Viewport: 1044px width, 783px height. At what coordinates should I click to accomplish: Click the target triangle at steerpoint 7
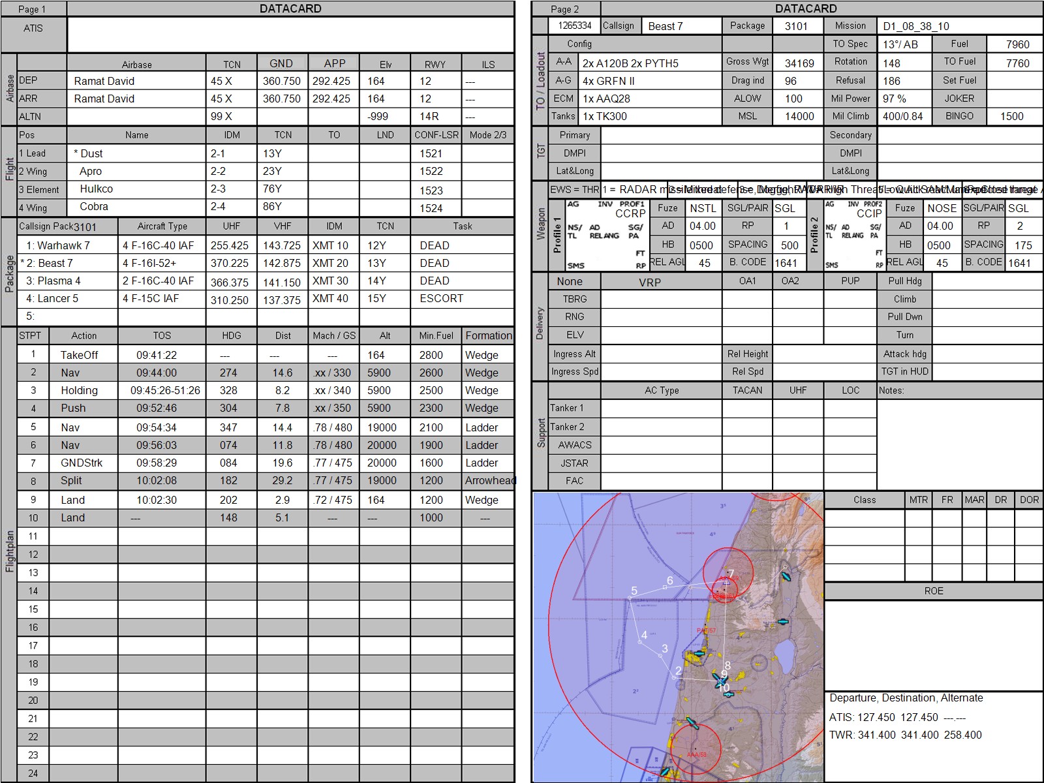click(726, 581)
